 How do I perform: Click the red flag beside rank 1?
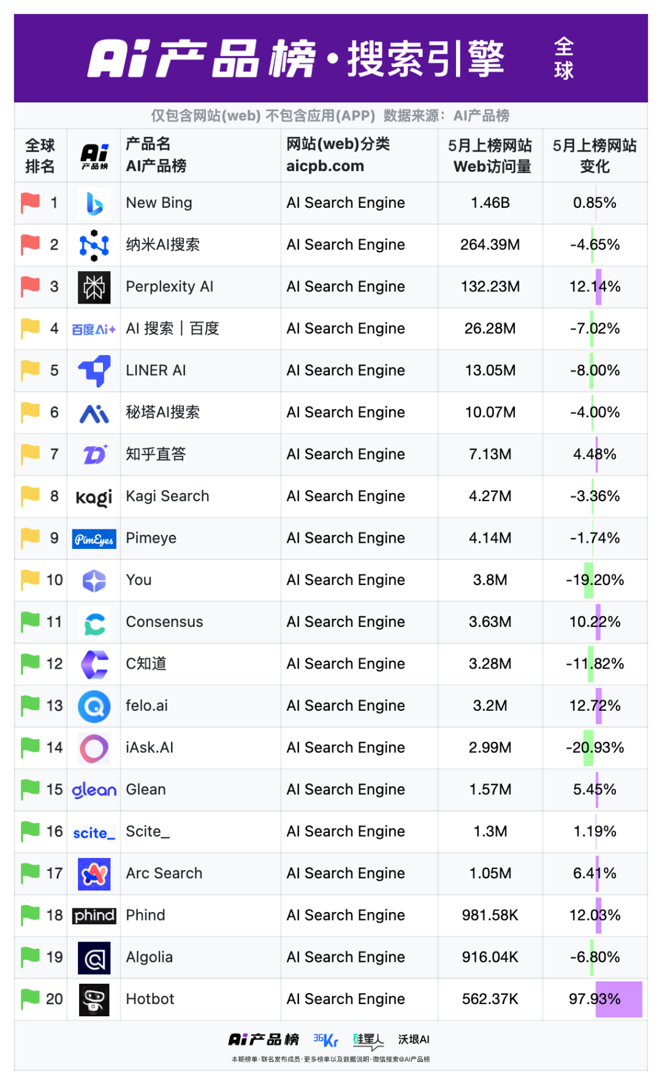click(x=30, y=202)
